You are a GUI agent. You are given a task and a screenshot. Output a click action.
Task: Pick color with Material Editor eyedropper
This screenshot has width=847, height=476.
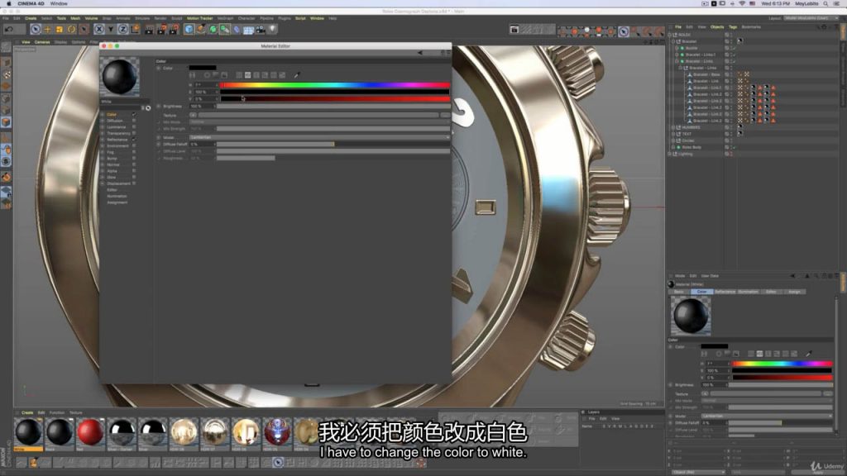297,75
